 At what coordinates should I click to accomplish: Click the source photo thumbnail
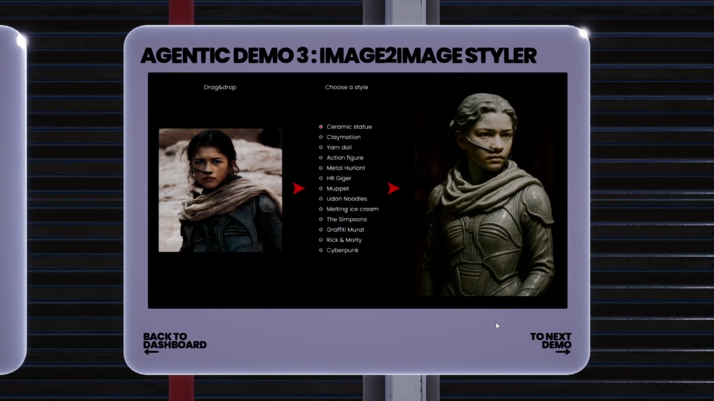pyautogui.click(x=220, y=190)
